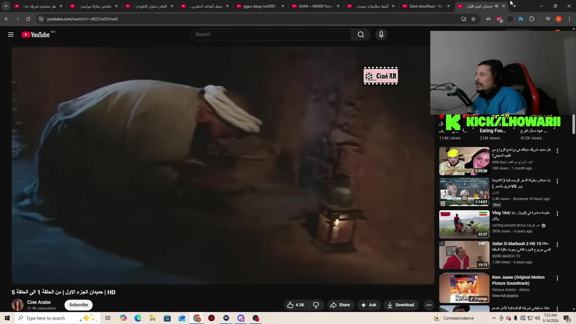This screenshot has height=324, width=576.
Task: Start voice search with microphone icon
Action: coord(381,35)
